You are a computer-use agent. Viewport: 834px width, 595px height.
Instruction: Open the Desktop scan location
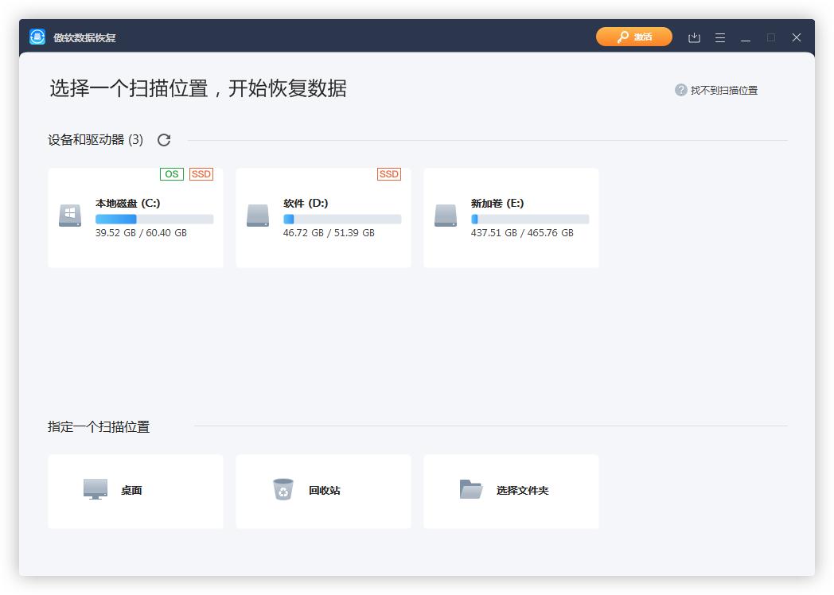(x=135, y=491)
